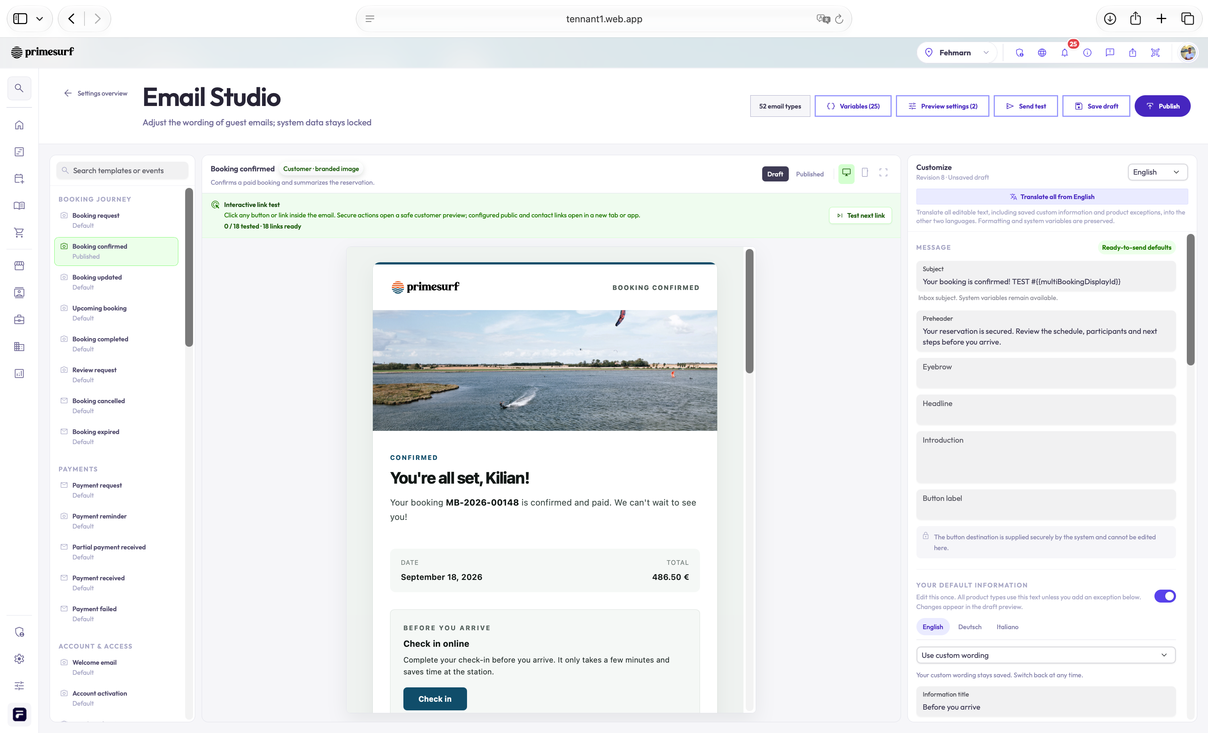Open the shopping cart icon in sidebar
Viewport: 1208px width, 733px height.
click(x=19, y=232)
